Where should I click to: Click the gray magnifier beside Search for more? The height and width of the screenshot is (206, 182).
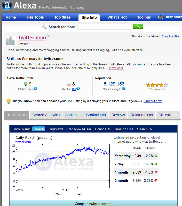(x=44, y=27)
